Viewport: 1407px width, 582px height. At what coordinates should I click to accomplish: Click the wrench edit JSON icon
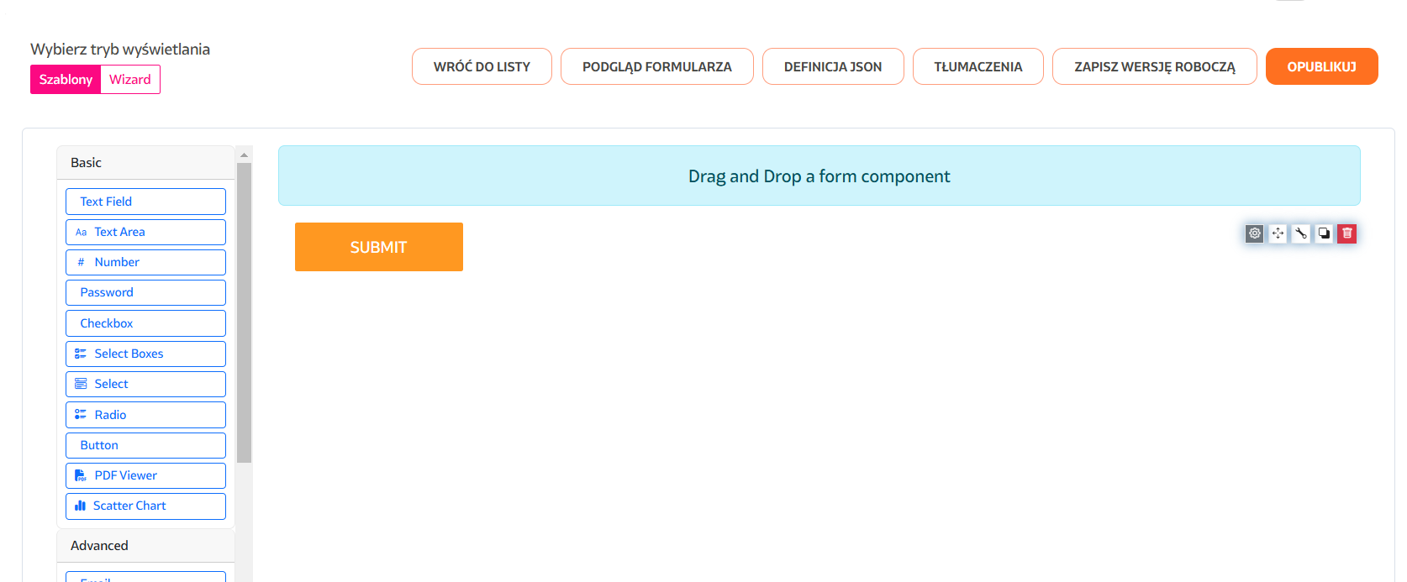click(x=1301, y=233)
